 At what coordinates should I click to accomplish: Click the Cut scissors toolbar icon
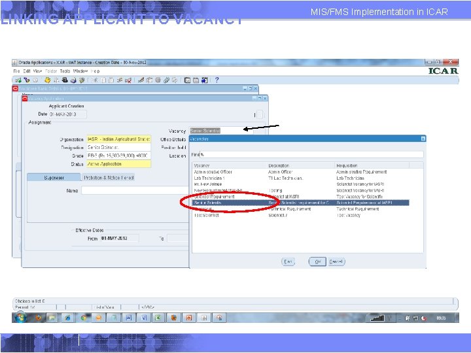(x=95, y=80)
